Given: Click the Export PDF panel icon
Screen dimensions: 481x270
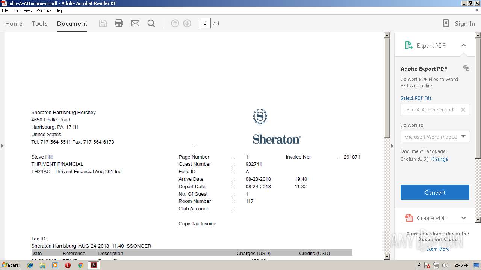Looking at the screenshot, I should pyautogui.click(x=408, y=45).
